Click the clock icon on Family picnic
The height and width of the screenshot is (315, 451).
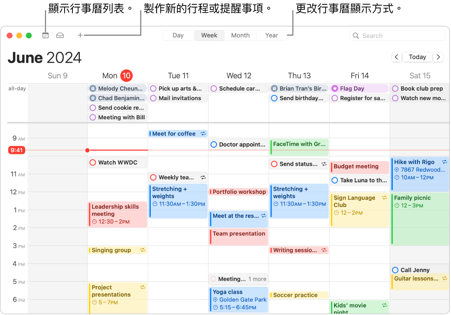pos(396,205)
